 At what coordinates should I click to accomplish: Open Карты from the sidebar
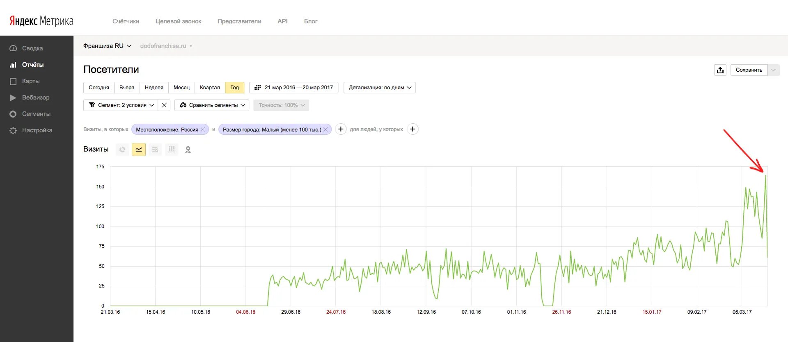click(31, 81)
